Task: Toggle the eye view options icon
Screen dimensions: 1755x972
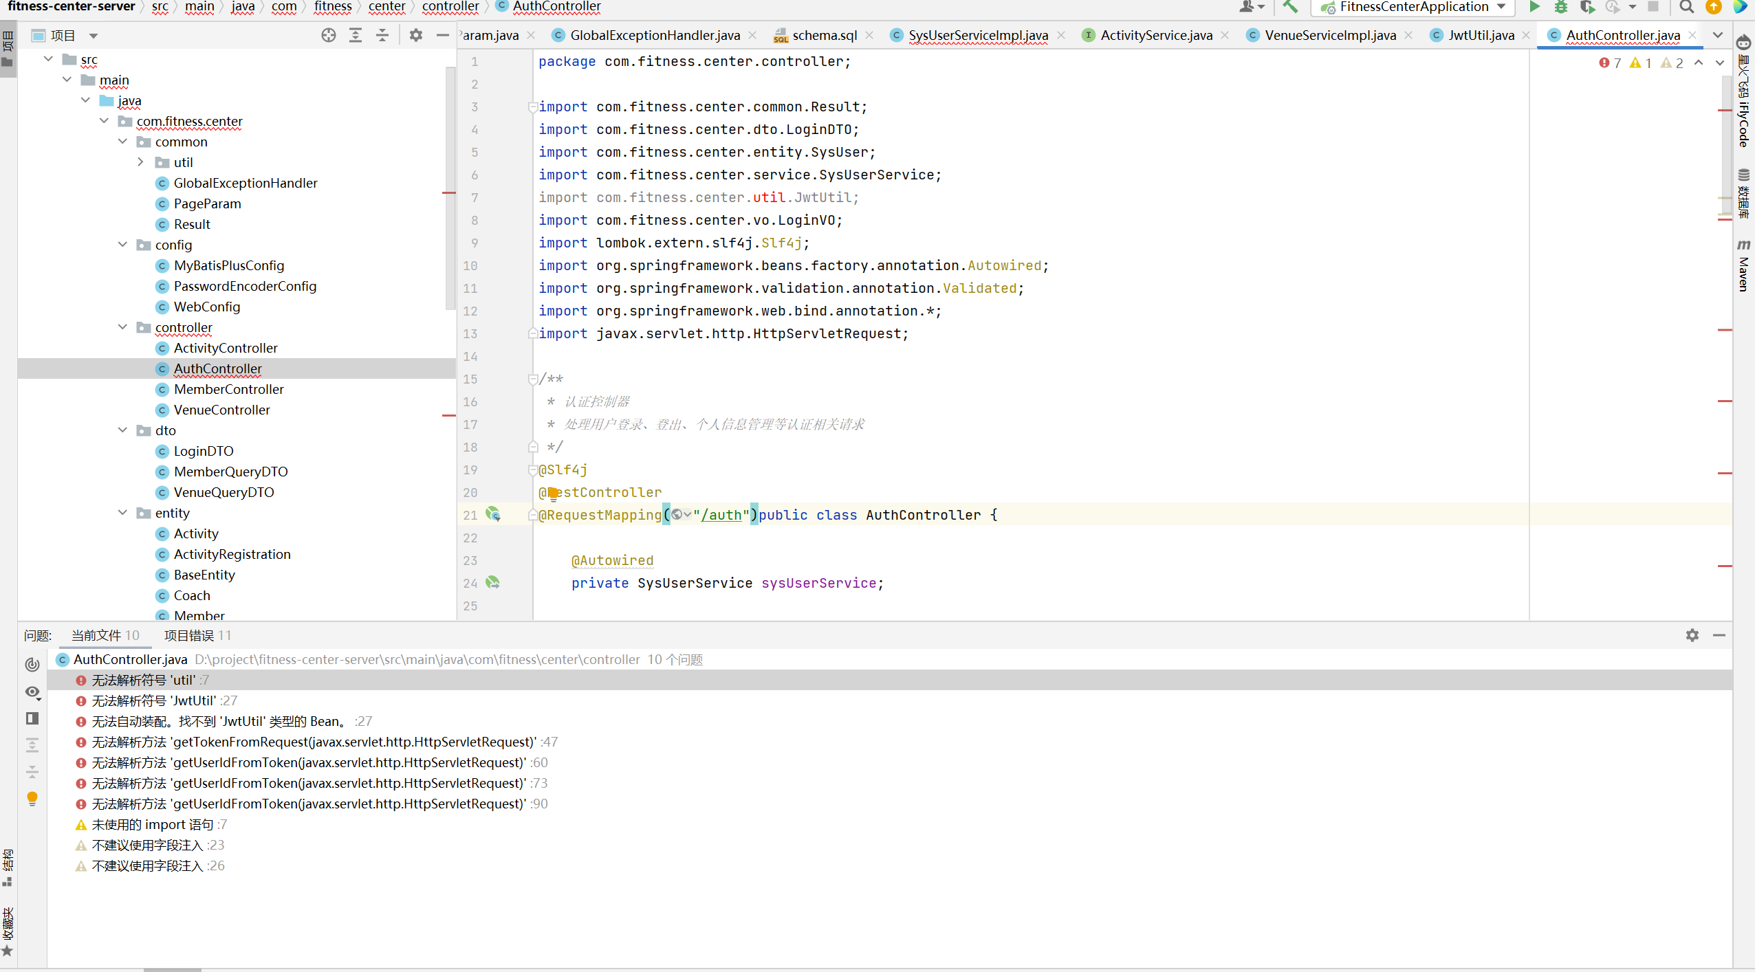Action: click(x=32, y=692)
